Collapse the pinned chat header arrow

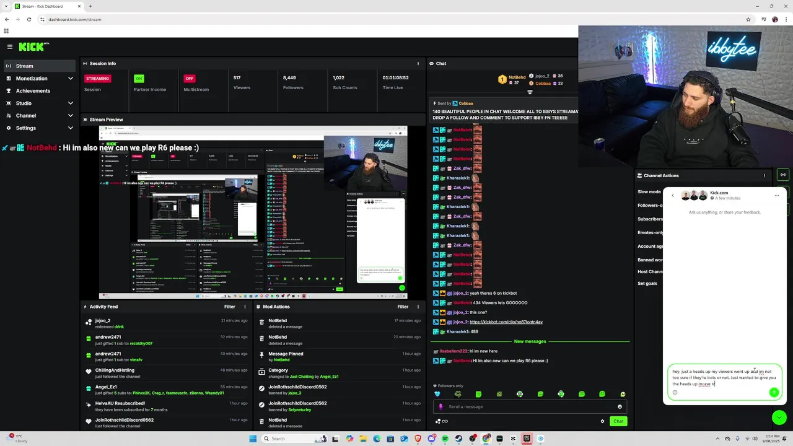[x=530, y=92]
